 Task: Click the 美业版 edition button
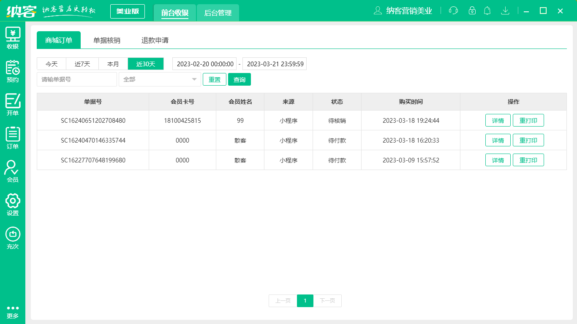click(128, 11)
